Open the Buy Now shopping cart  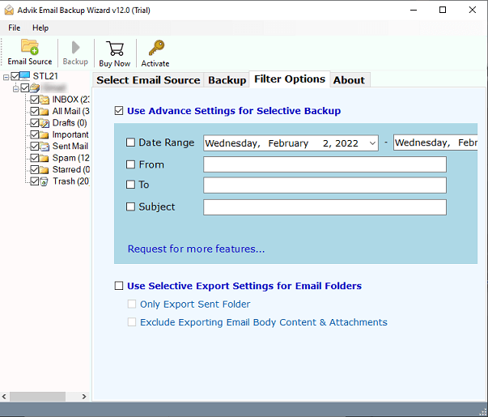115,49
